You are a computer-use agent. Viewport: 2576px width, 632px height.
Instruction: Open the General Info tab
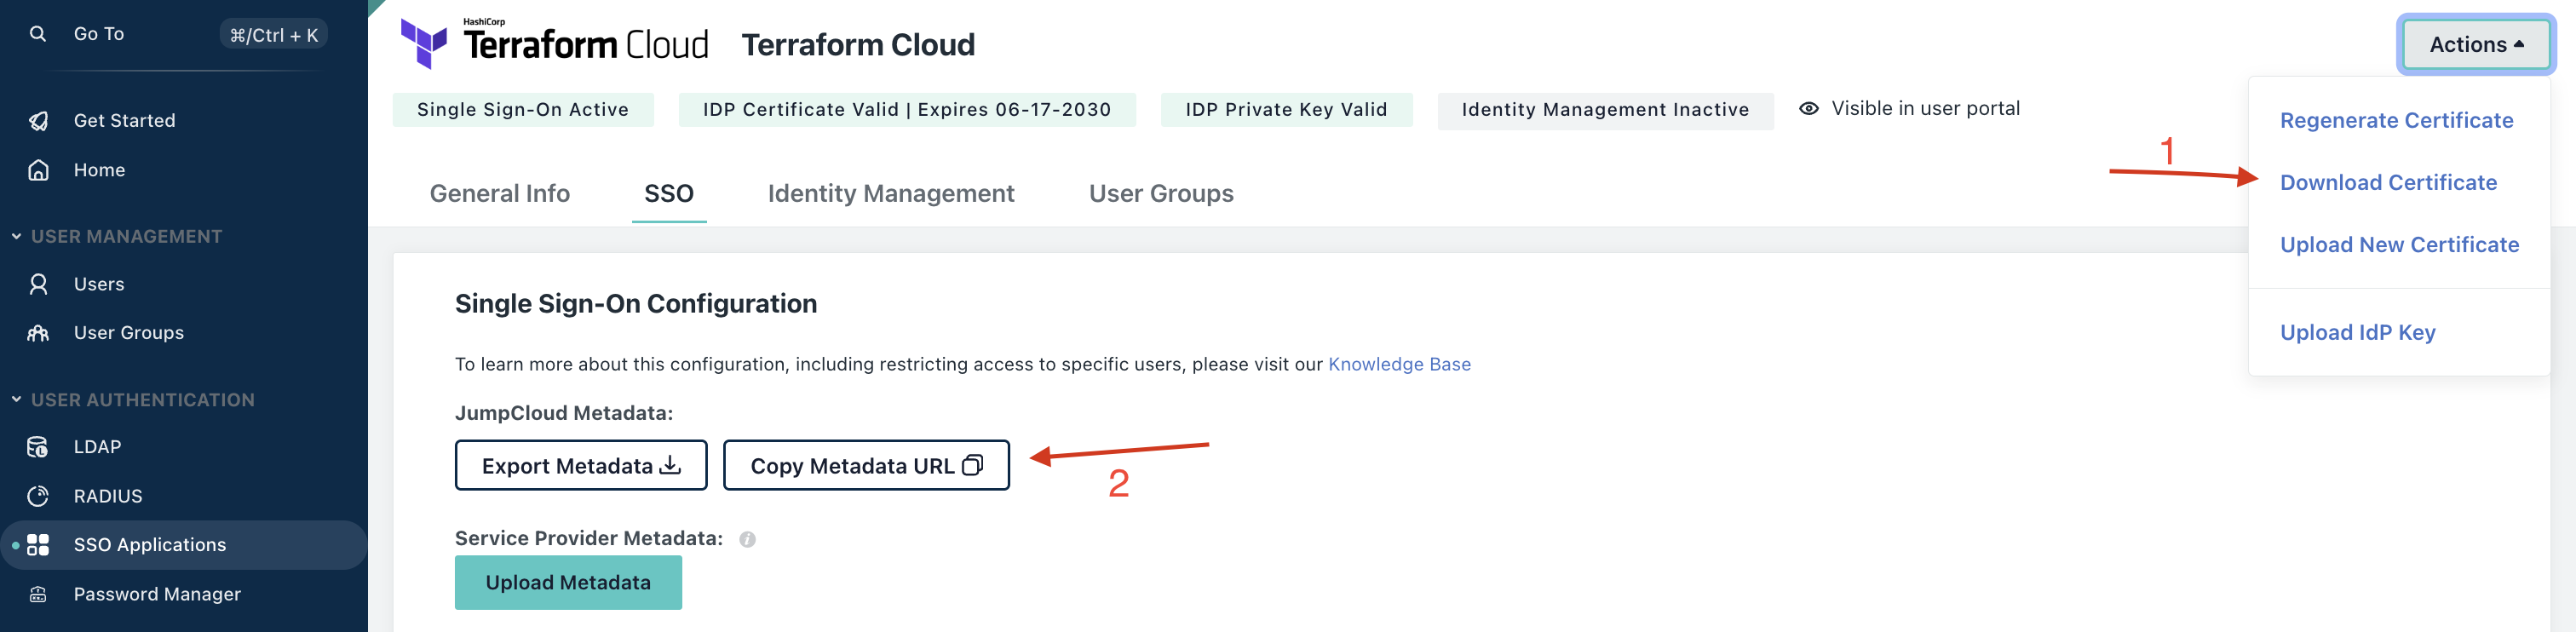(x=499, y=193)
